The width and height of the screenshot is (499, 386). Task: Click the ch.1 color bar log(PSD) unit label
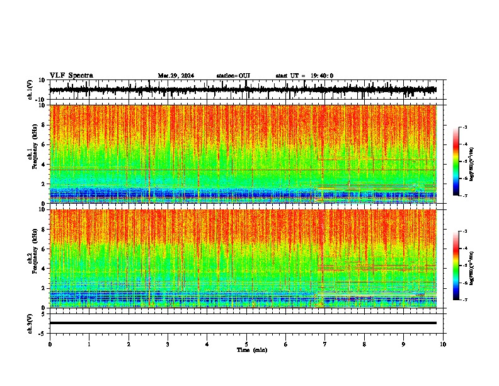point(471,164)
